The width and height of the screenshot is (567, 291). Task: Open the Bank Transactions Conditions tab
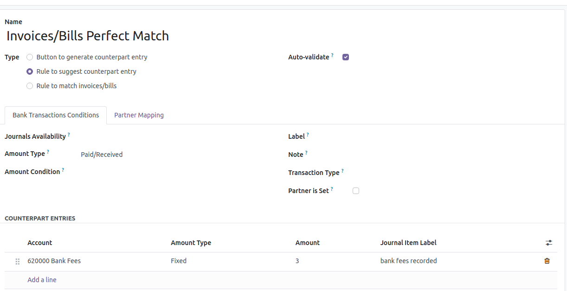[x=56, y=115]
